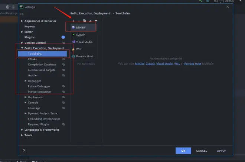Image resolution: width=245 pixels, height=162 pixels.
Task: Expand the Tools section arrow
Action: [x=22, y=135]
